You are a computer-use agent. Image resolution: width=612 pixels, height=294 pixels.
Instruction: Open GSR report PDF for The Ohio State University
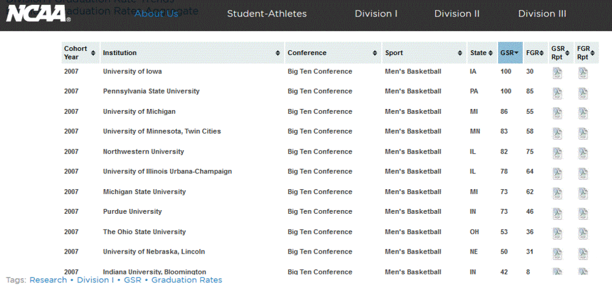tap(558, 234)
